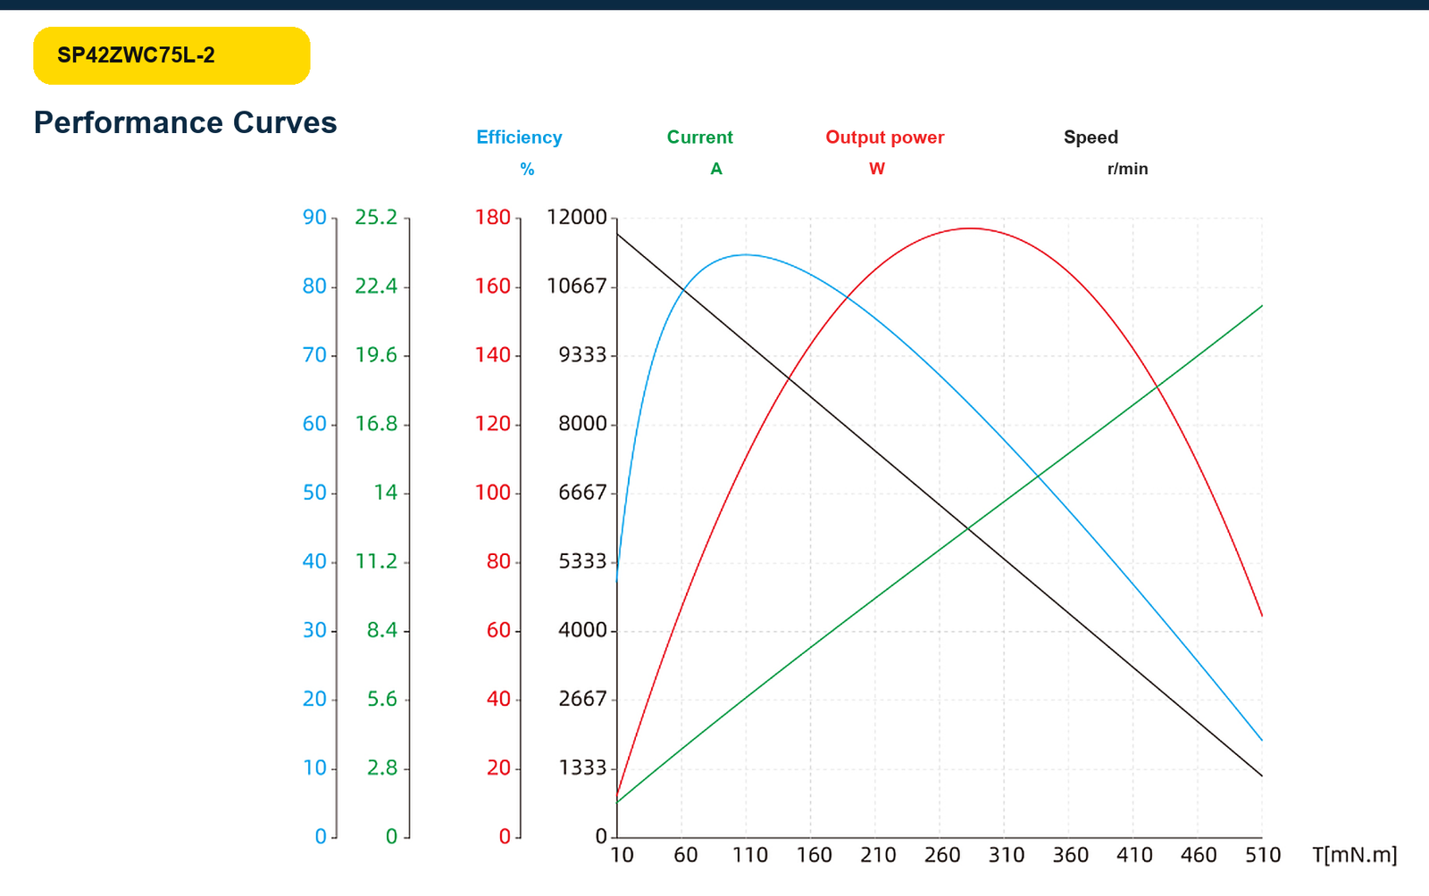Click the black Speed legend label
Viewport: 1429px width, 896px height.
1091,137
